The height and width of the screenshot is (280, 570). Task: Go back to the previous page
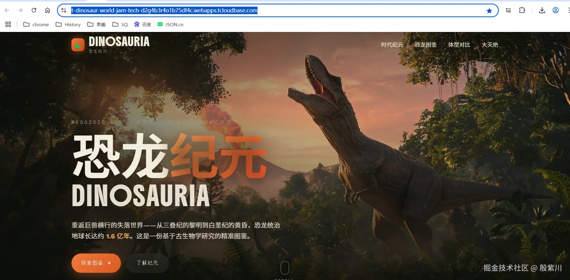coord(7,10)
